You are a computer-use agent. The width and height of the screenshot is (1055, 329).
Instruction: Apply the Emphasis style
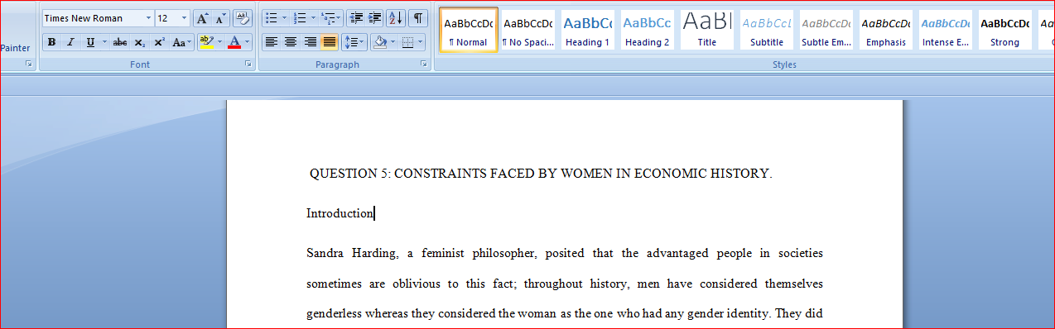pos(886,30)
